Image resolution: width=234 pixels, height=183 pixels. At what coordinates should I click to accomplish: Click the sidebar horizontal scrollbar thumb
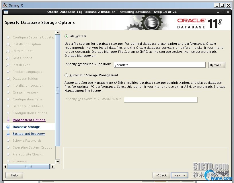[x=28, y=166]
